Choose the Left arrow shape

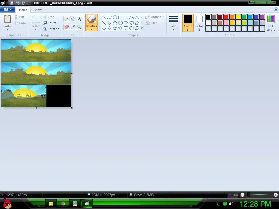131,23
